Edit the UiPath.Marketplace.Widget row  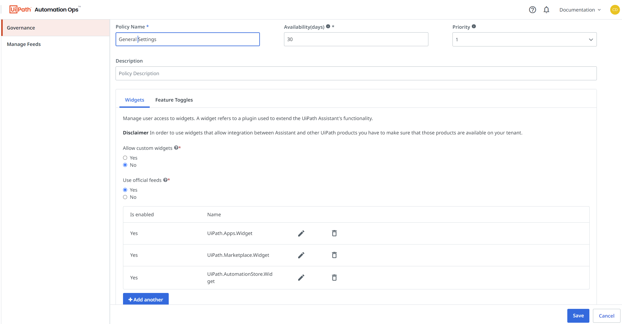click(x=301, y=255)
